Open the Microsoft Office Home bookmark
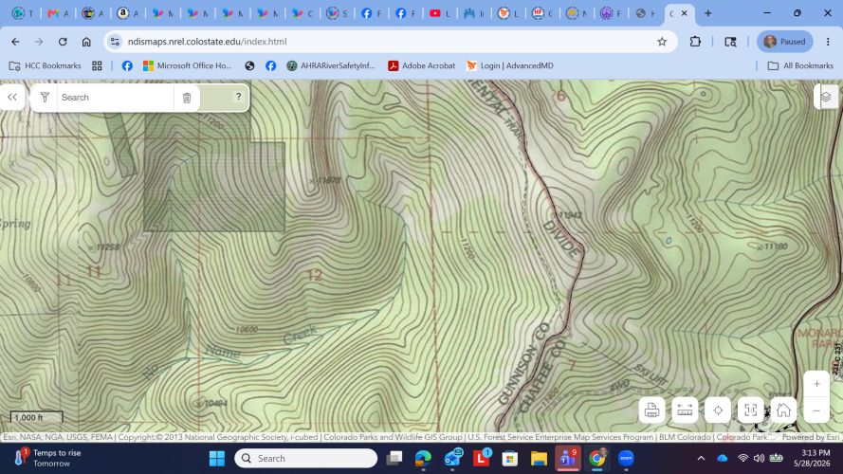Screen dimensions: 843x474 tap(188, 65)
